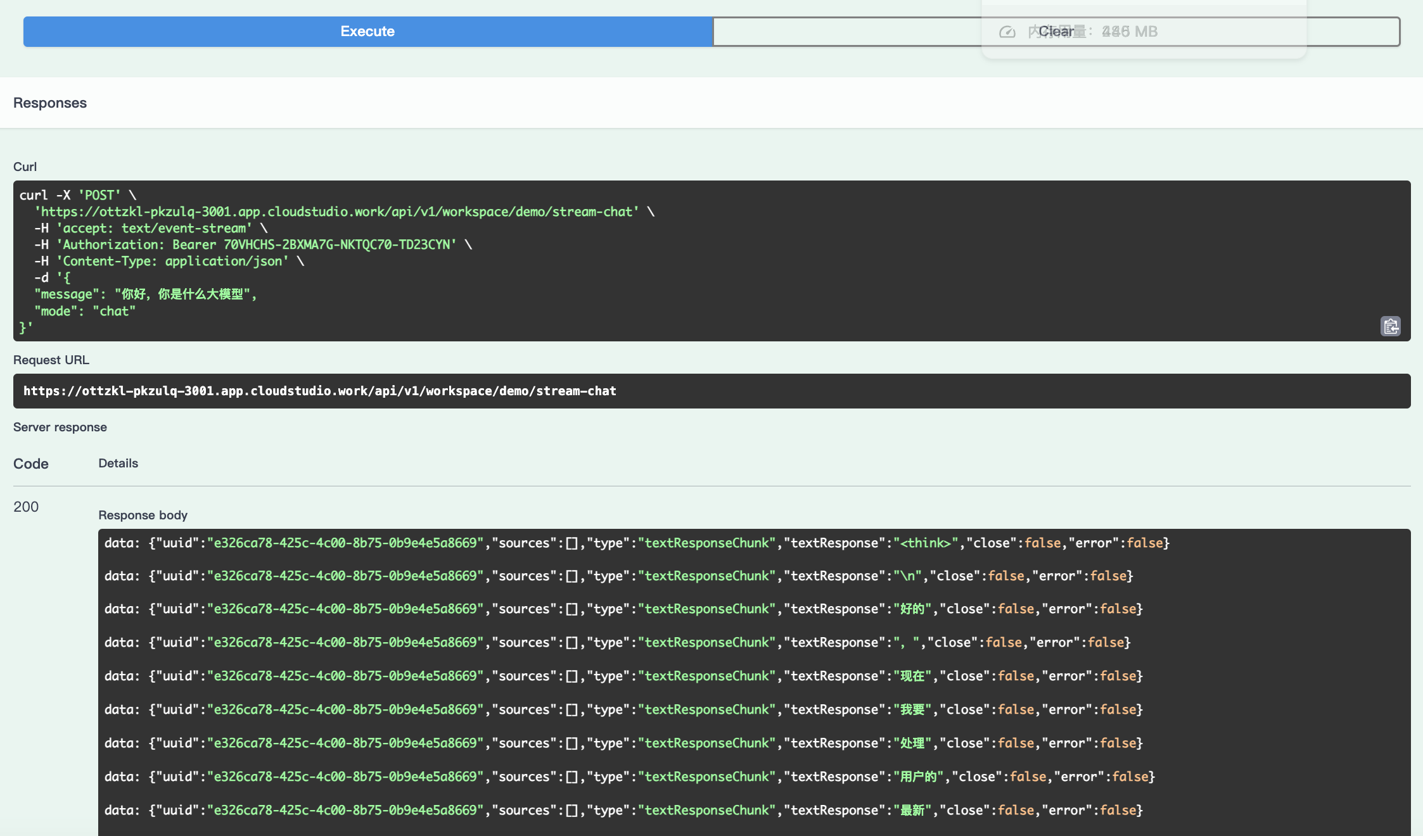Image resolution: width=1423 pixels, height=836 pixels.
Task: Click the "好的" textResponse data line
Action: [623, 609]
